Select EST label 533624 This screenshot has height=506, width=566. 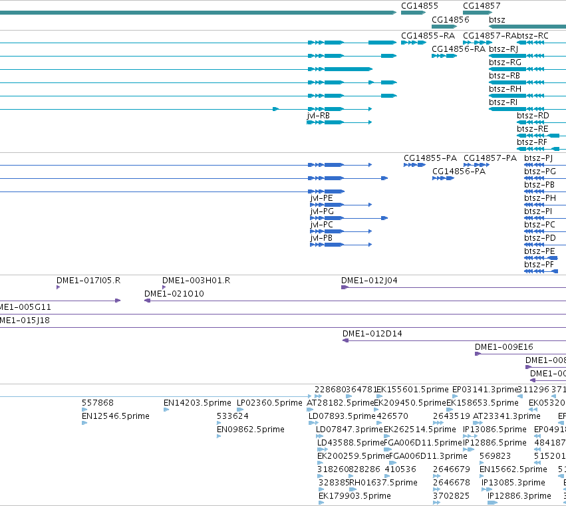pyautogui.click(x=233, y=416)
